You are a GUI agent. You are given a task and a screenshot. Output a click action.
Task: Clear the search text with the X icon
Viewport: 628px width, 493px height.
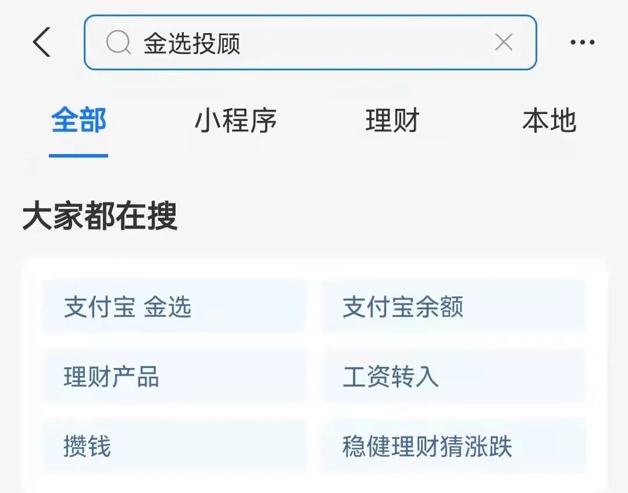(504, 42)
